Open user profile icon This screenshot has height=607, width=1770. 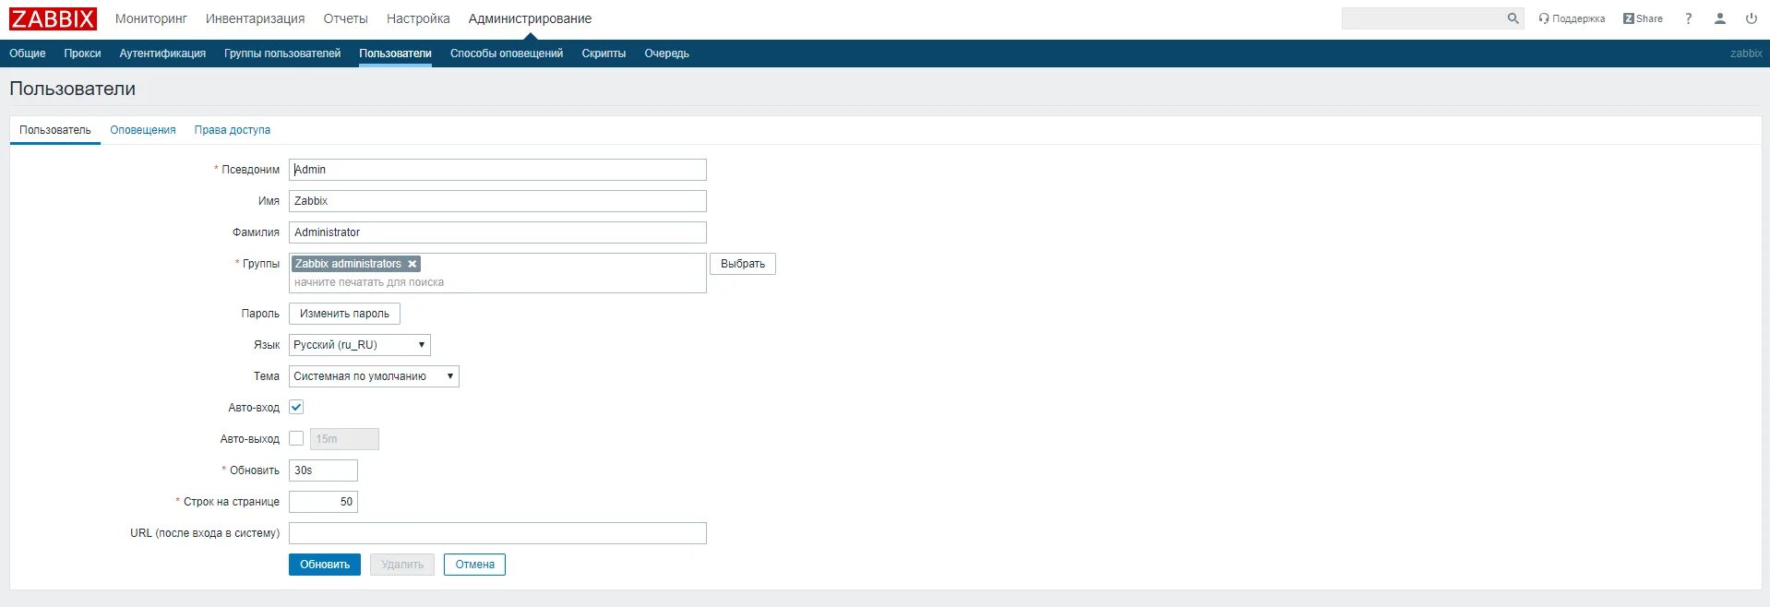point(1720,18)
